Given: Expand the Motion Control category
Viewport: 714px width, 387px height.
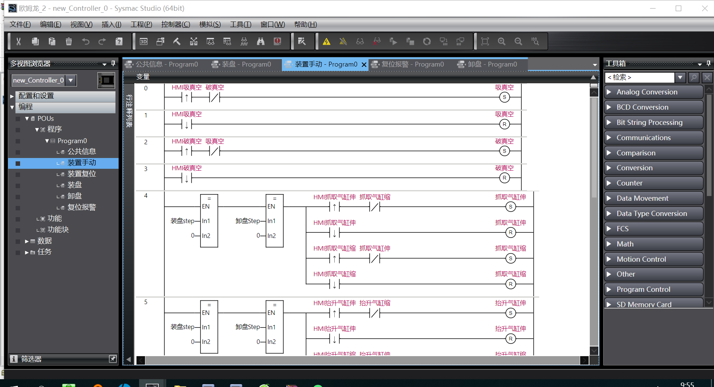Looking at the screenshot, I should (609, 259).
